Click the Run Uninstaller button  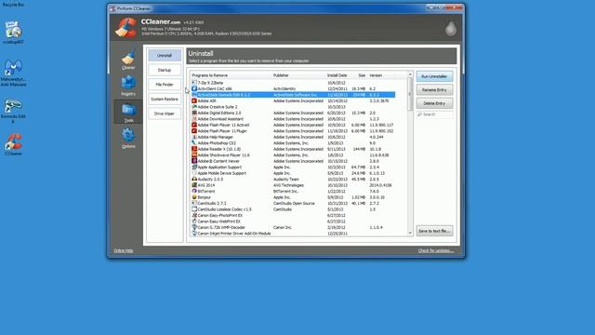pos(434,76)
